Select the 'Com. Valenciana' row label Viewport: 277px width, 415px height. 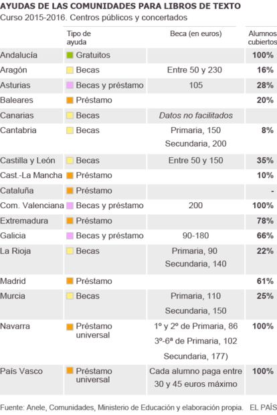coord(32,205)
